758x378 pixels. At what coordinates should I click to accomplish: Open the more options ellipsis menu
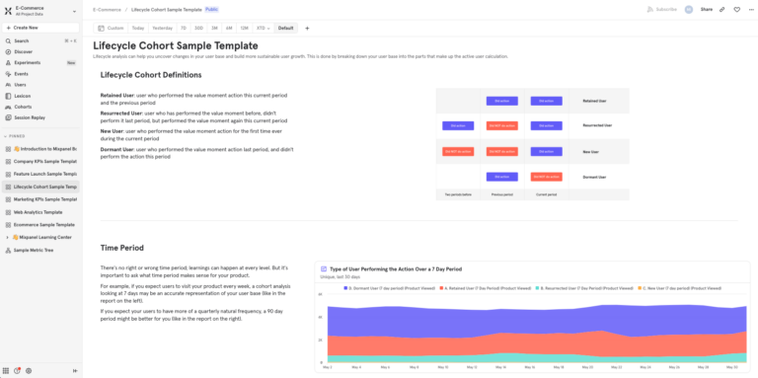751,9
